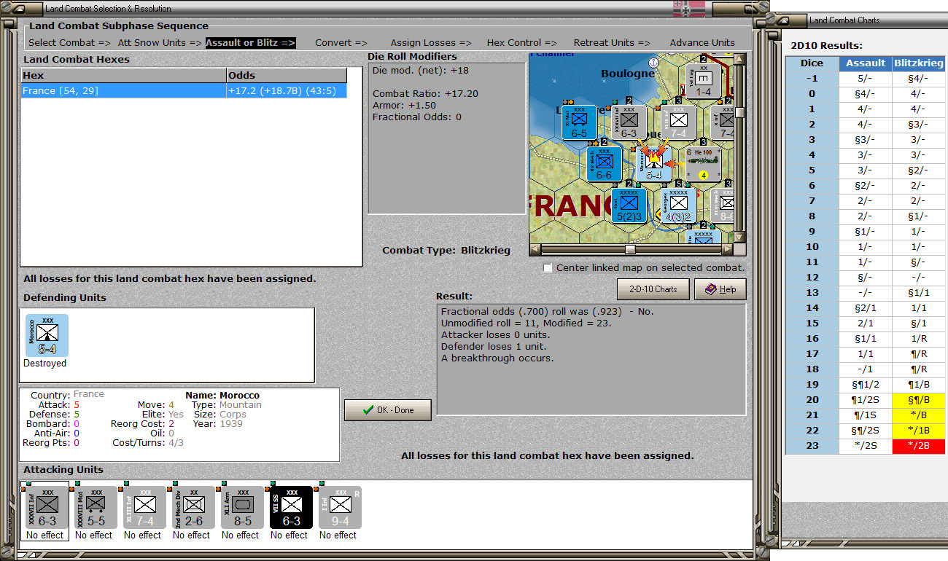Viewport: 948px width, 561px height.
Task: Open the 2-D-10 Charts
Action: coord(653,289)
